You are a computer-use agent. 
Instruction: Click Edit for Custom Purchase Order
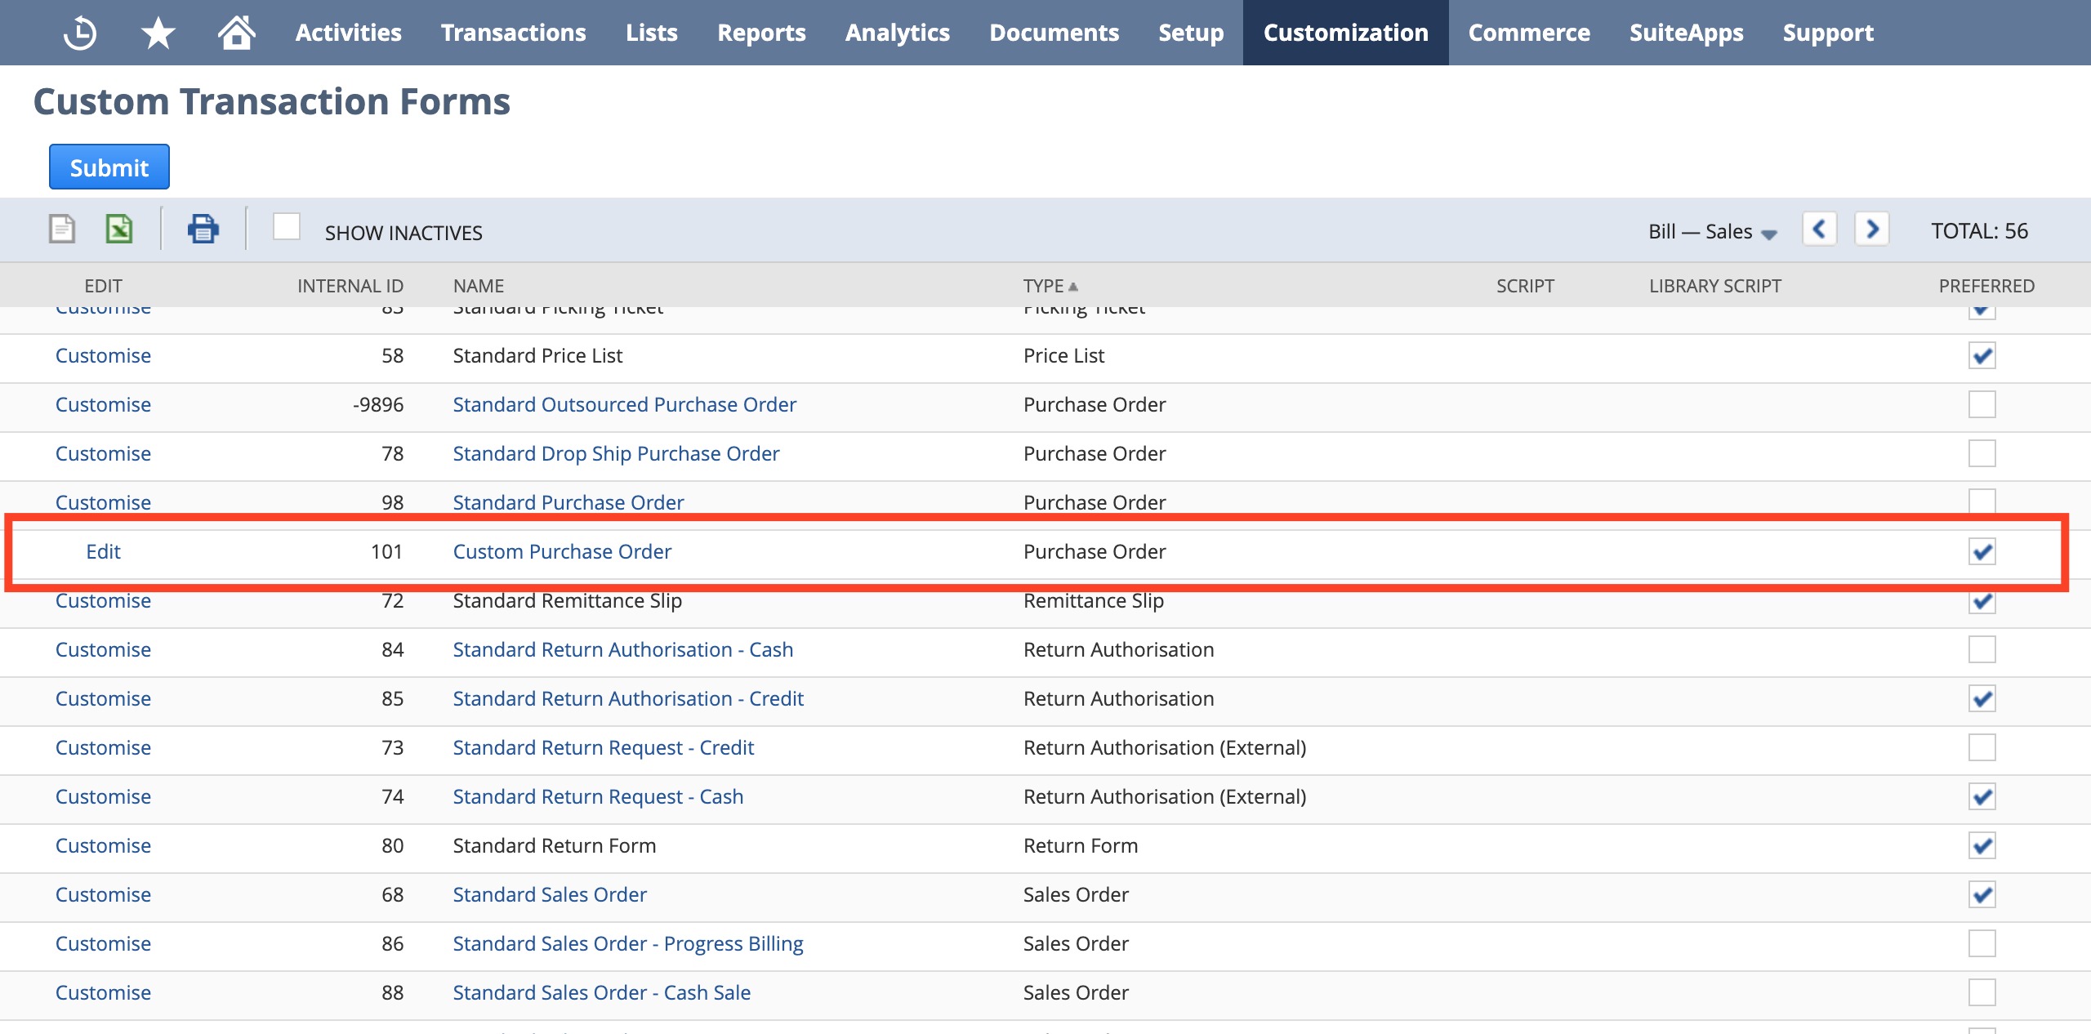tap(103, 551)
